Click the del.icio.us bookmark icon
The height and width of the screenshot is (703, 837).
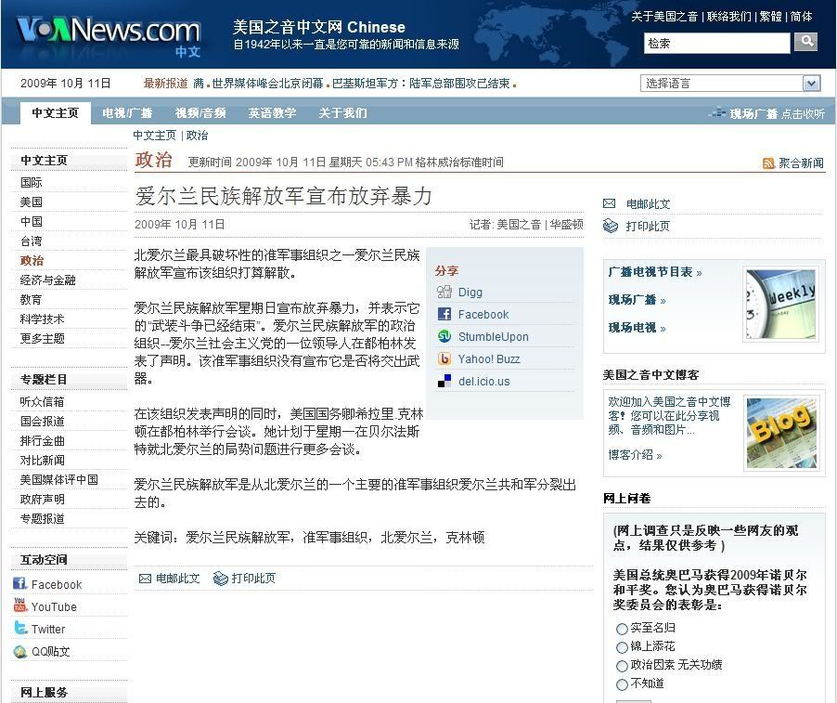point(444,381)
